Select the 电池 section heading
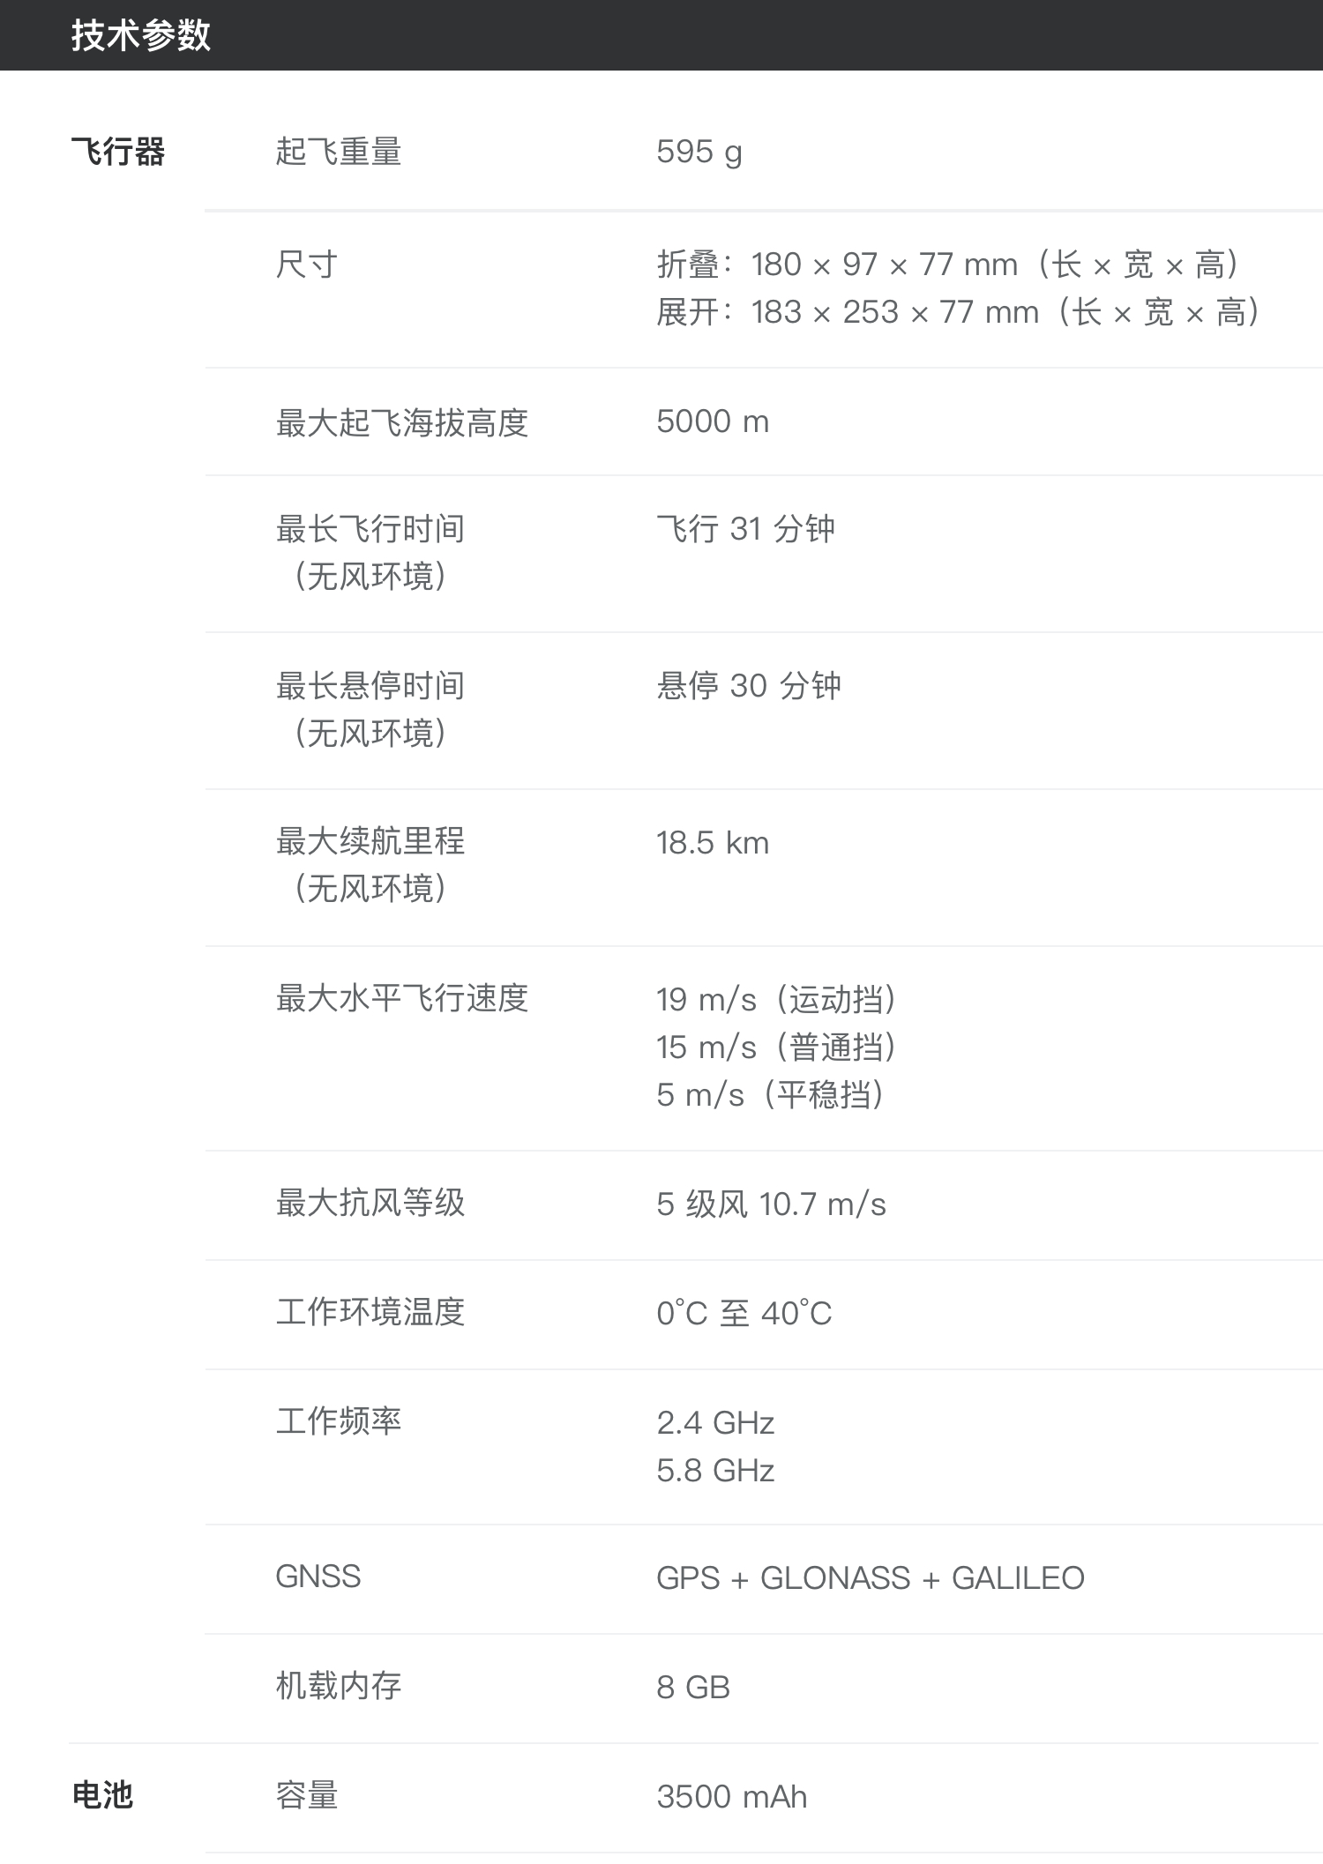Image resolution: width=1323 pixels, height=1864 pixels. (x=102, y=1794)
